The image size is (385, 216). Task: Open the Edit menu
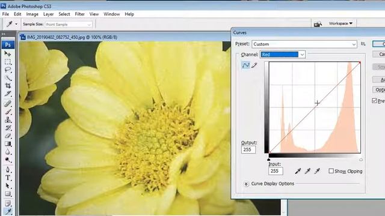(x=17, y=14)
